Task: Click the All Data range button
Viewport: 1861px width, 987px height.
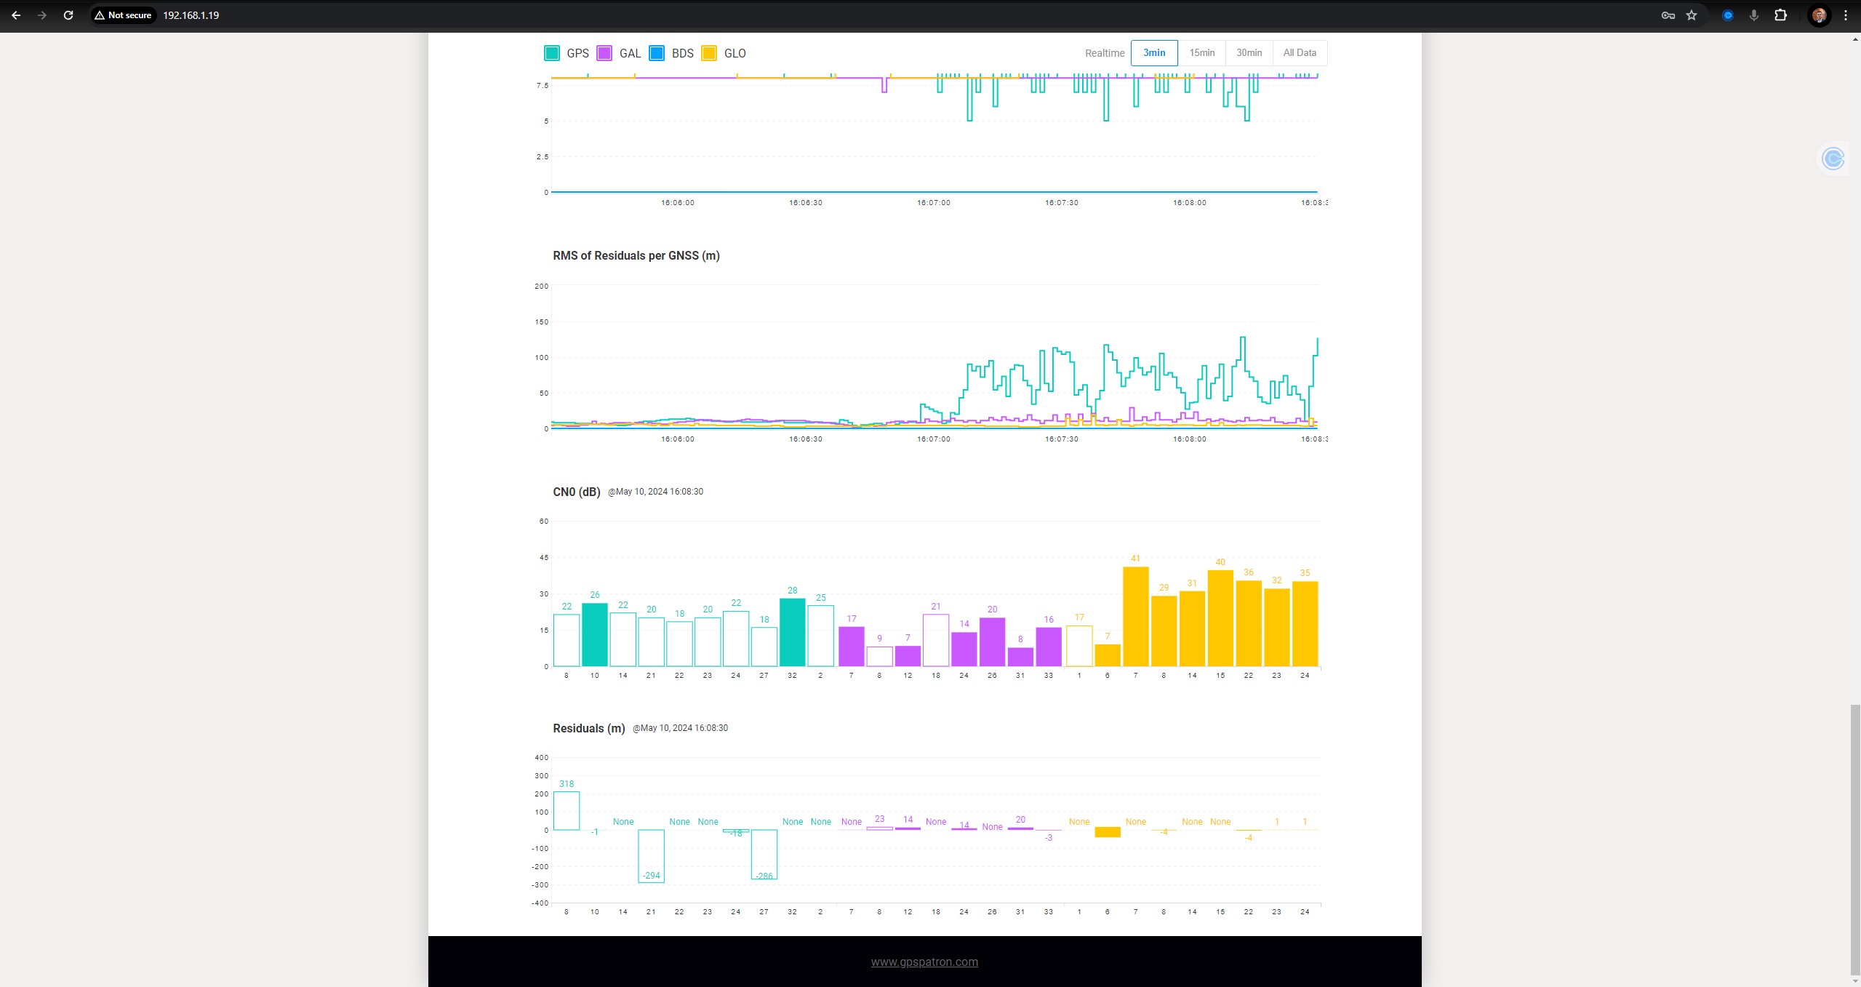Action: point(1299,52)
